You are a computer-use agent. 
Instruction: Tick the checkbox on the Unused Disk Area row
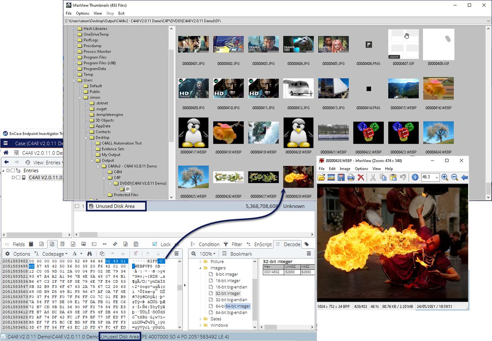coord(77,206)
